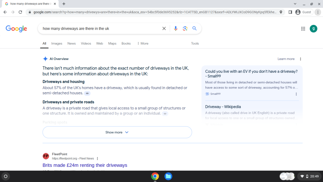Image resolution: width=323 pixels, height=182 pixels.
Task: Open the Driveway Wikipedia source card
Action: click(223, 107)
